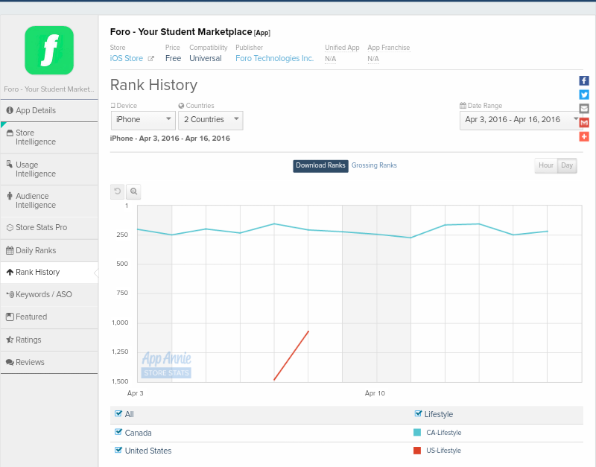Click the red US-Lifestyle chart line
Screen dimensions: 596x467
coord(291,356)
